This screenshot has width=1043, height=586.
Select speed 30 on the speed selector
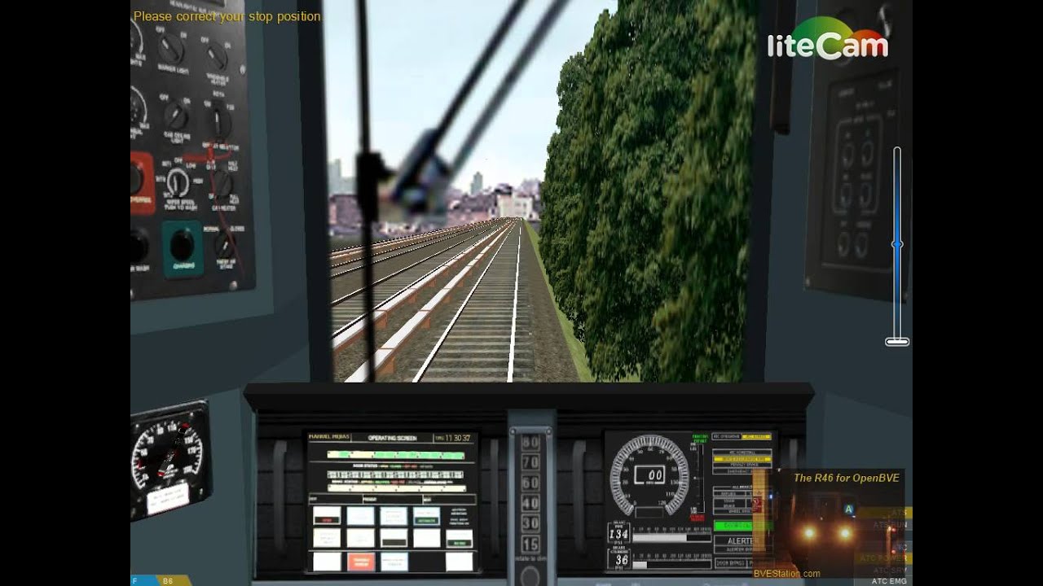pyautogui.click(x=530, y=523)
